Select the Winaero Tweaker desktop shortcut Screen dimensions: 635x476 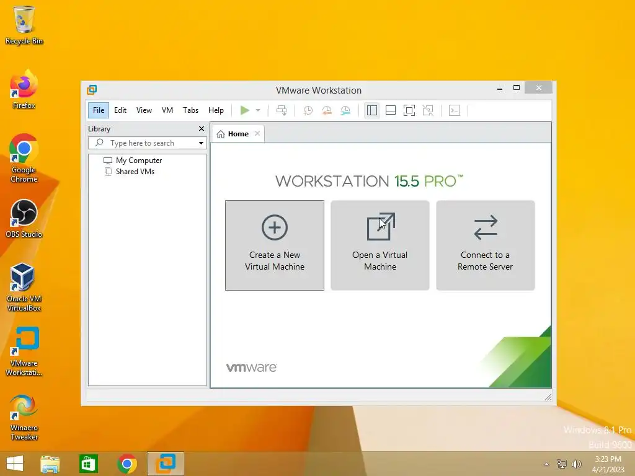coord(24,417)
